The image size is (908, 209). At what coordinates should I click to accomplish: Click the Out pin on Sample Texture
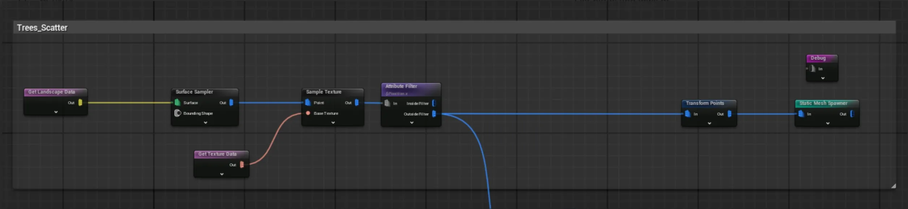coord(357,103)
